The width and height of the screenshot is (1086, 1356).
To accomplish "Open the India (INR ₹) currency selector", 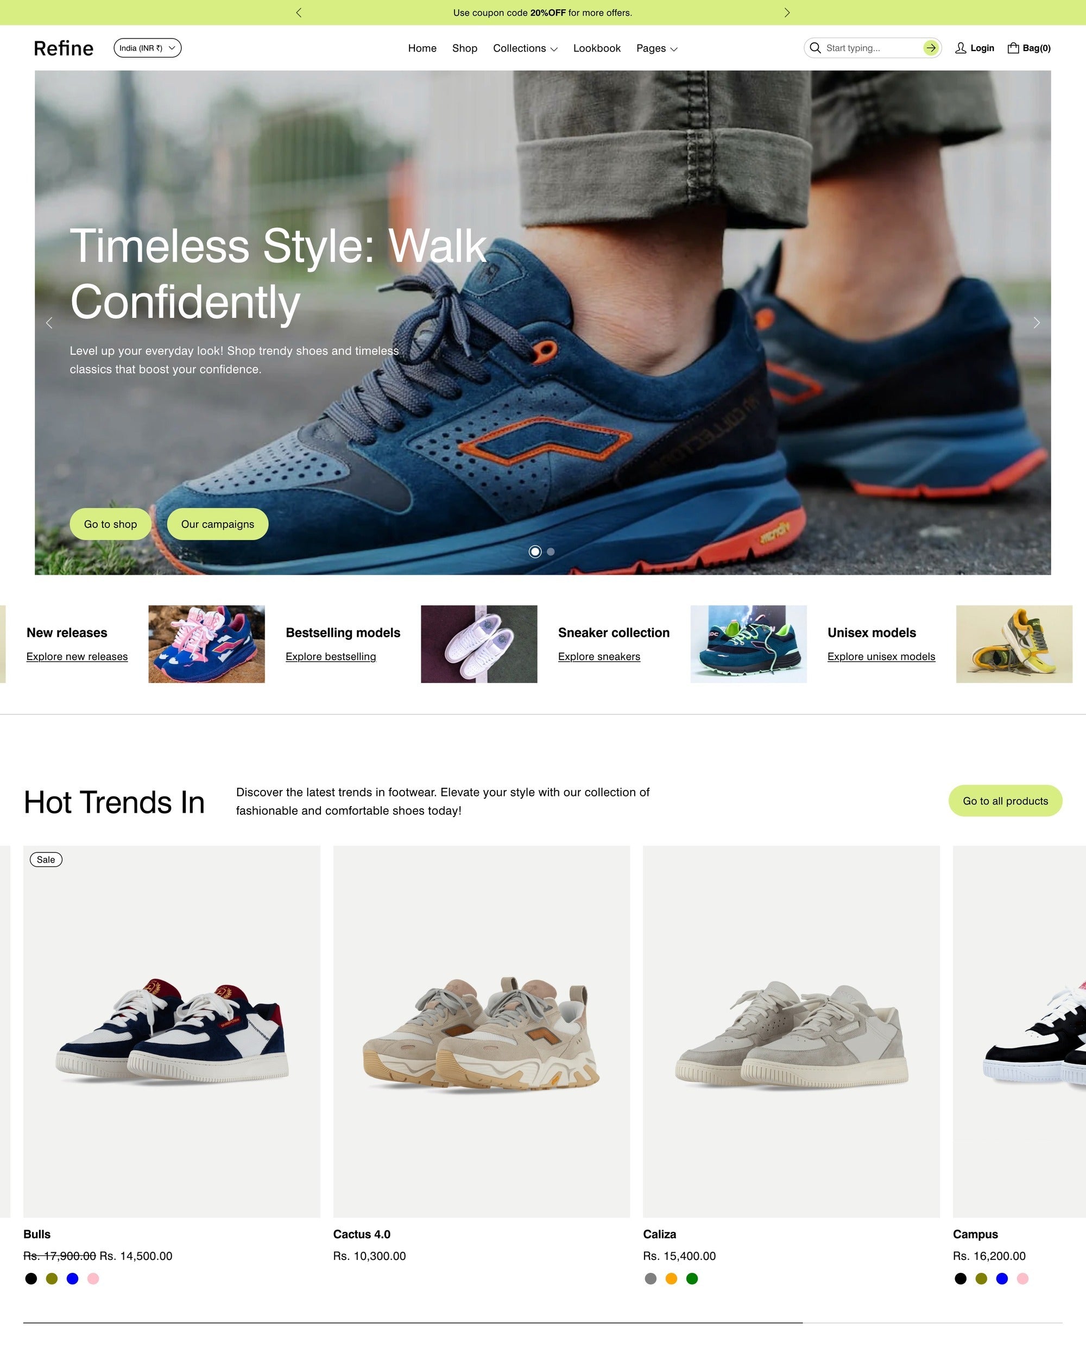I will tap(146, 48).
